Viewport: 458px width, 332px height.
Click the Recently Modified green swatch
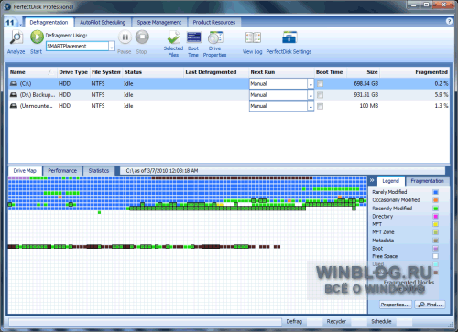[x=436, y=209]
